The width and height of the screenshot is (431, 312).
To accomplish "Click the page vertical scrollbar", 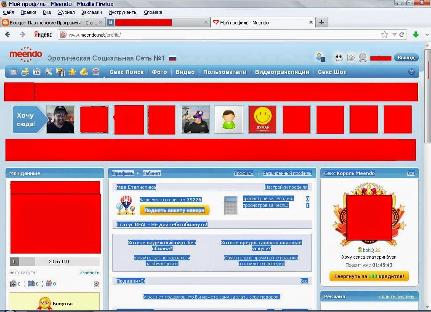I will click(428, 96).
